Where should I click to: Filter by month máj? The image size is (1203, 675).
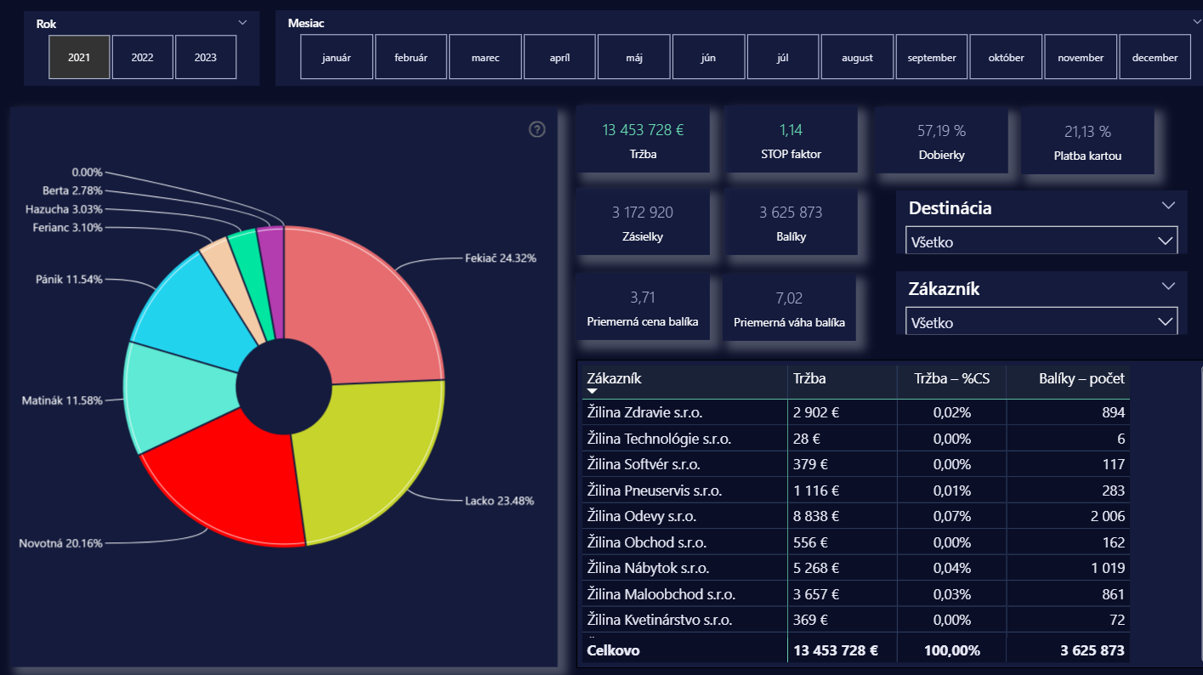tap(634, 58)
